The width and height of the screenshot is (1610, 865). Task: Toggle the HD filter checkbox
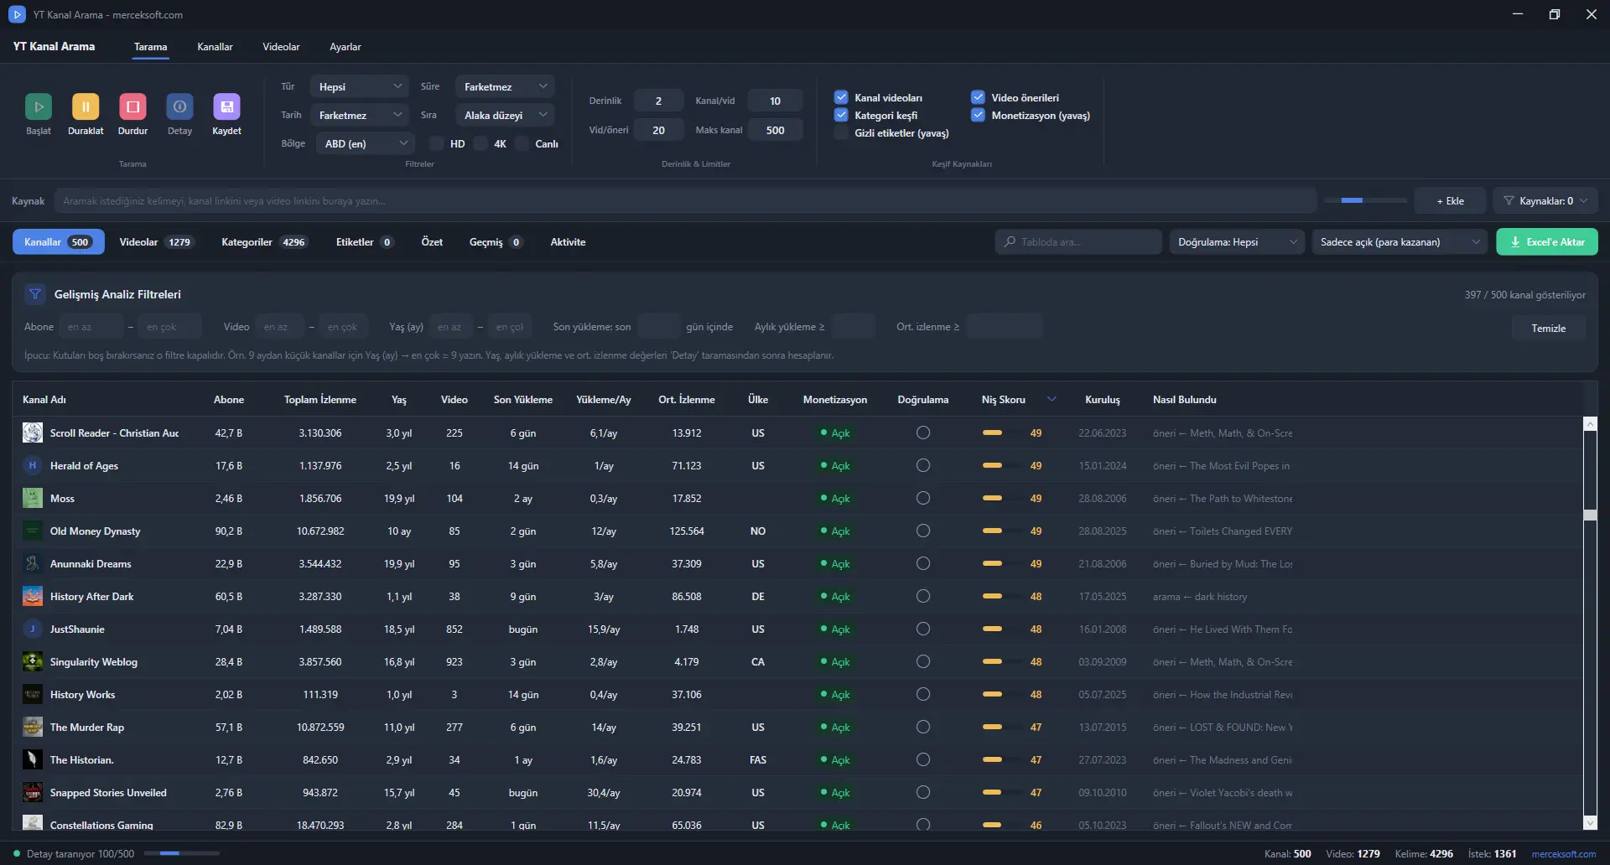436,143
